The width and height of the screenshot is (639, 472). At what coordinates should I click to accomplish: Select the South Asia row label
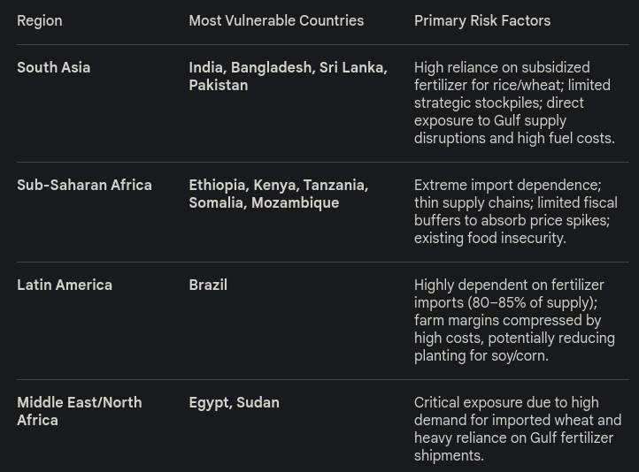[54, 68]
